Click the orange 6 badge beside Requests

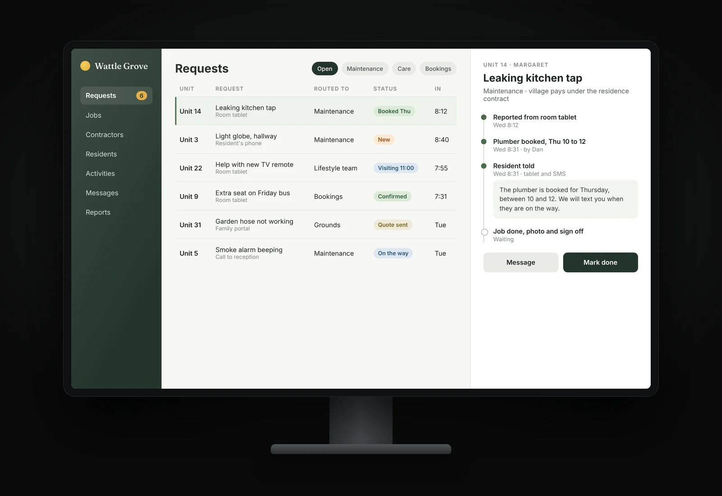pyautogui.click(x=142, y=96)
